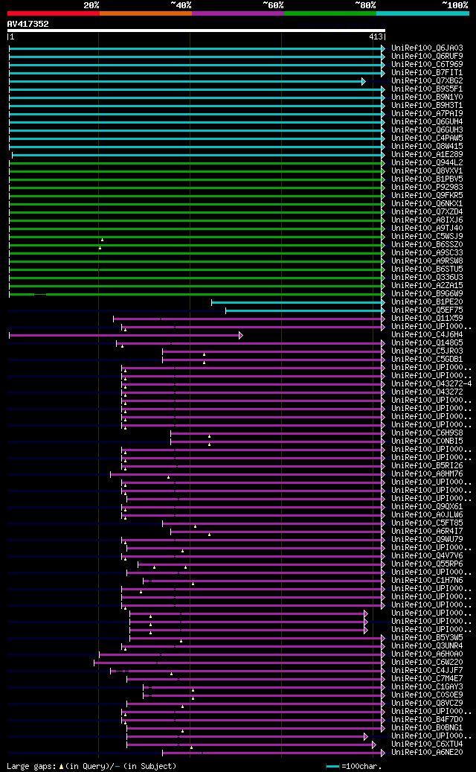Open the UniRef100_Q6JA03 hit

427,48
